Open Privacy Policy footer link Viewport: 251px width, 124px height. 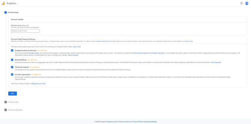pos(137,122)
